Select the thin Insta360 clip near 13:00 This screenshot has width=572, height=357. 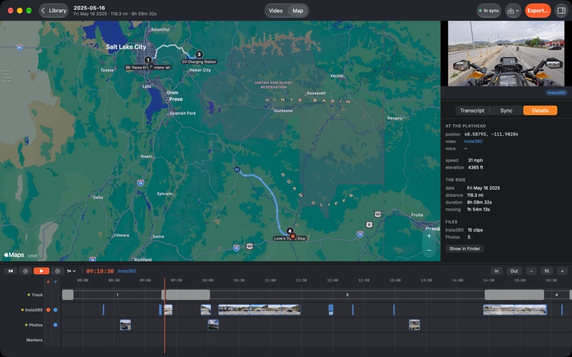(394, 310)
